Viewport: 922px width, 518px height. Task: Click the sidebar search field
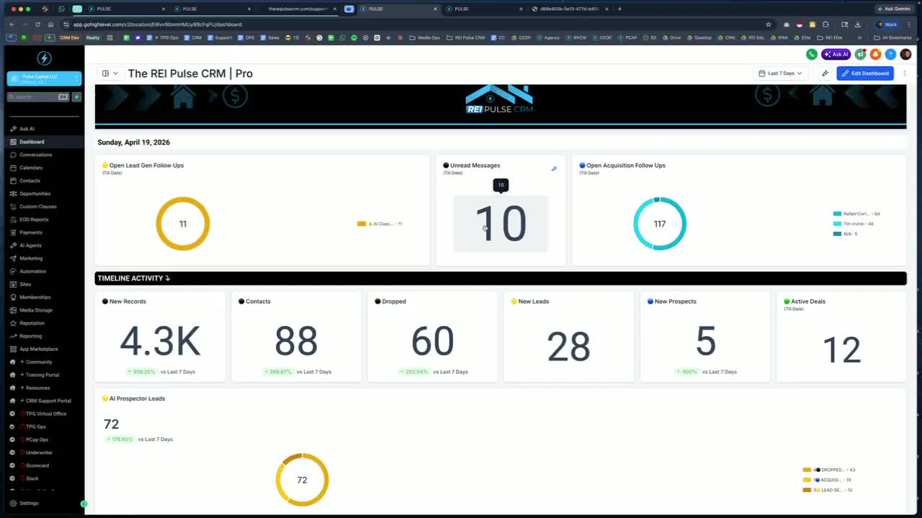[38, 96]
